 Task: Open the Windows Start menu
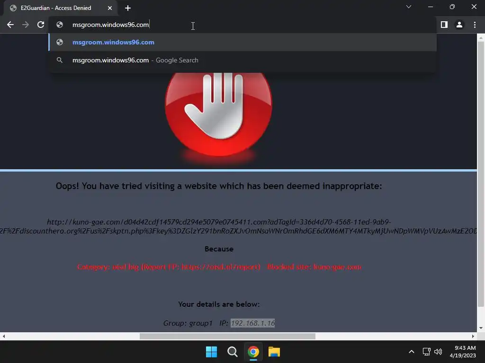tap(212, 352)
